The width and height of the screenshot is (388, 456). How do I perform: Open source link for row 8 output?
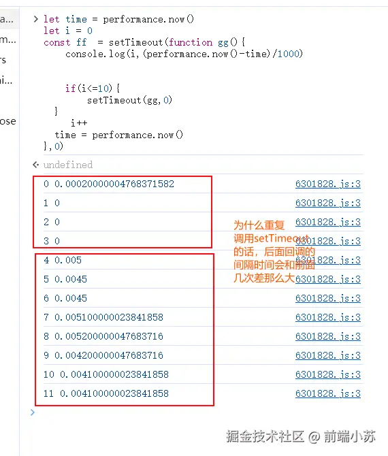[328, 336]
